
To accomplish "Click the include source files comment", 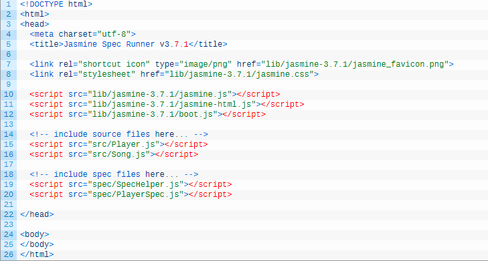I will [119, 134].
